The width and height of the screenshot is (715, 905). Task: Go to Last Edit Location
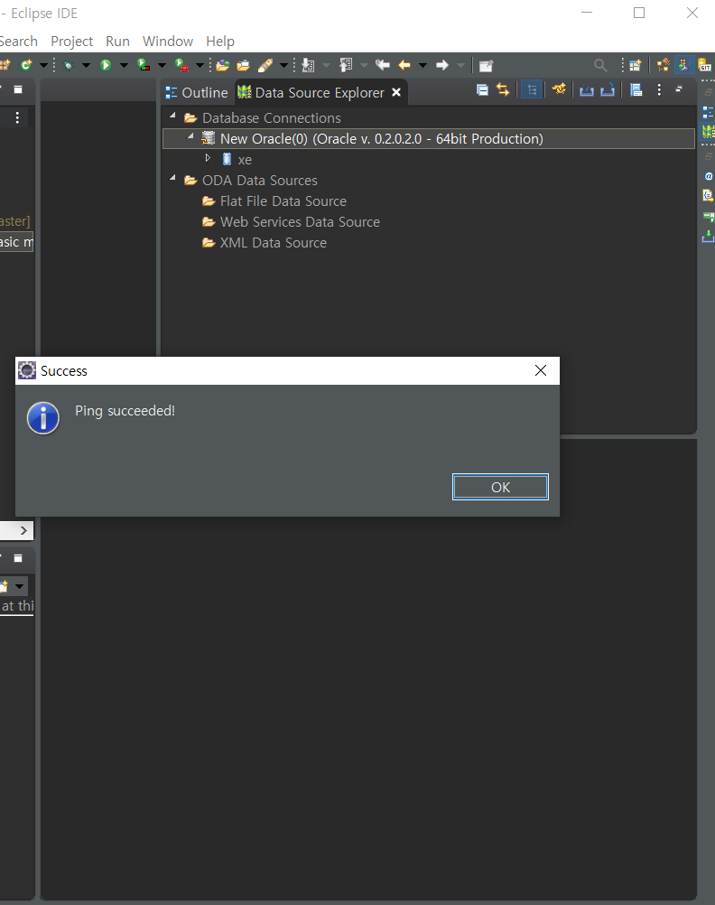(382, 65)
